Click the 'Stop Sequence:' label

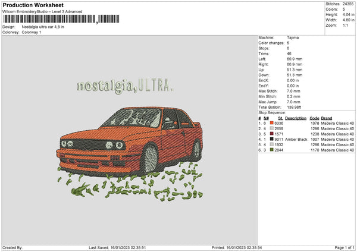point(272,112)
